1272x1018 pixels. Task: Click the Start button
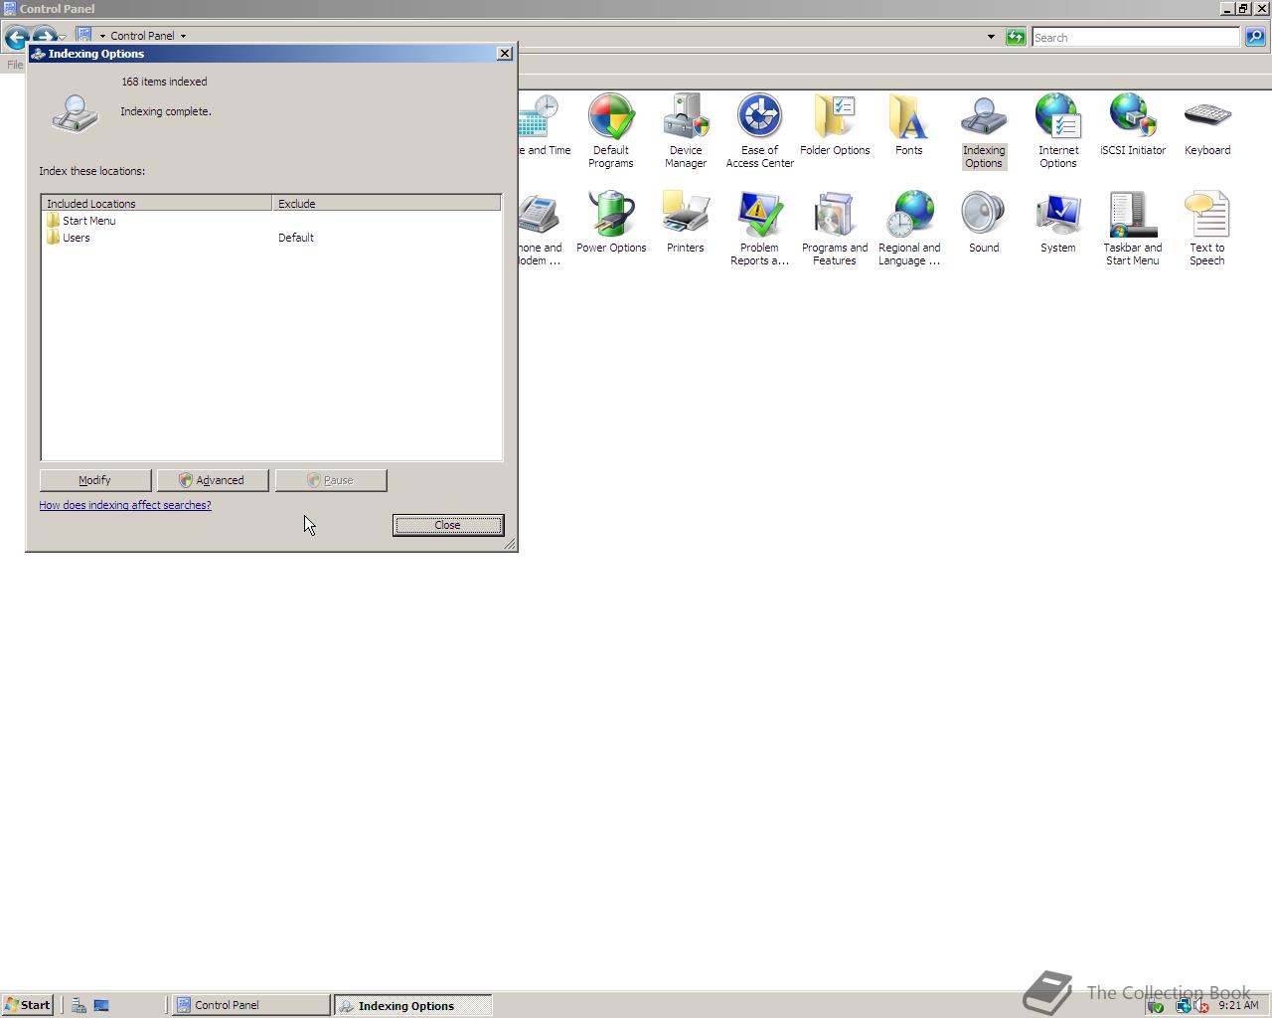coord(28,1005)
